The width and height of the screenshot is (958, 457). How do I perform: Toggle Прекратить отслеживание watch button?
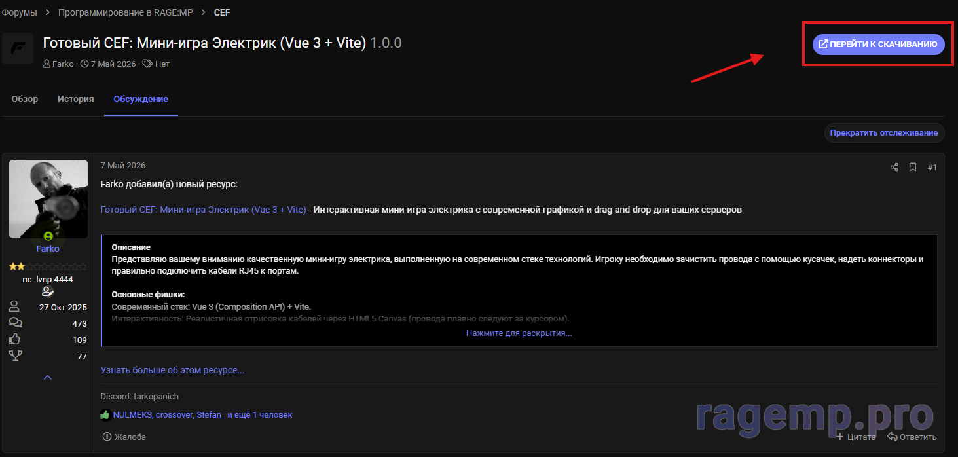click(x=884, y=133)
